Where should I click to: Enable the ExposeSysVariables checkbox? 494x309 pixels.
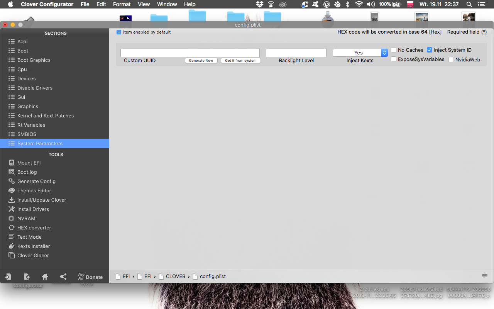(x=394, y=59)
